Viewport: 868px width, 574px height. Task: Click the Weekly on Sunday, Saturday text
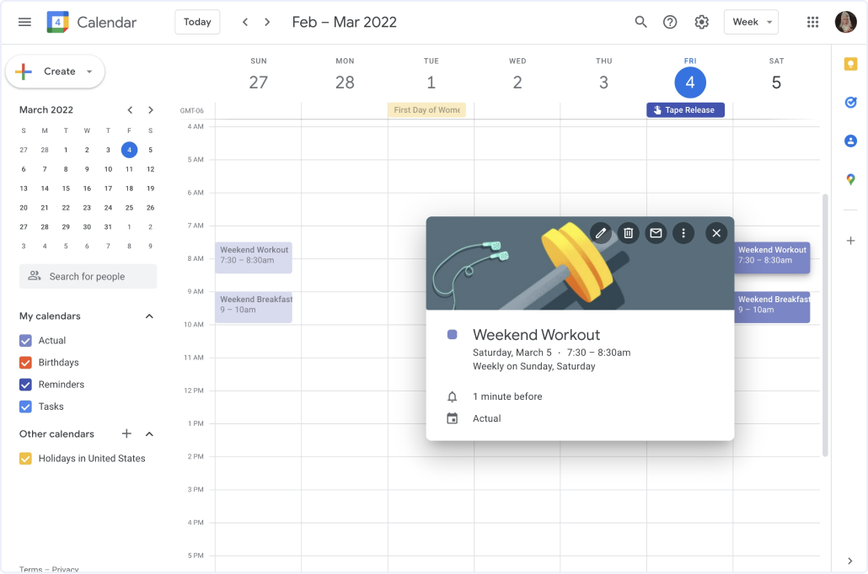[x=533, y=366]
